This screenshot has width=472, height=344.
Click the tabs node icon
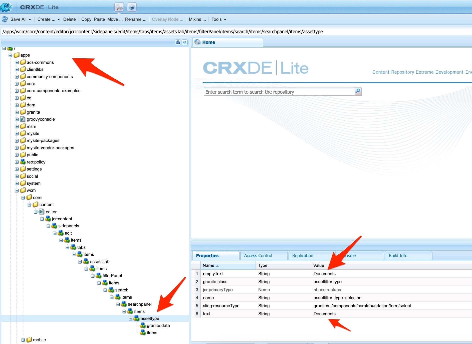coord(73,247)
